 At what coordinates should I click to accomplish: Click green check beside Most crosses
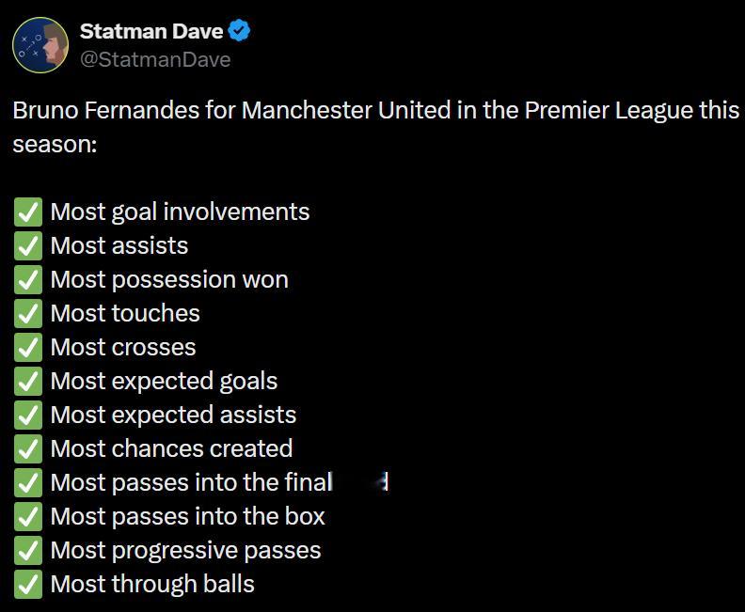click(28, 348)
